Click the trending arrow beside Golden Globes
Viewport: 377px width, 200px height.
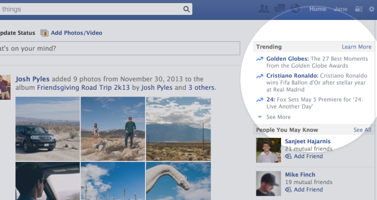(260, 59)
